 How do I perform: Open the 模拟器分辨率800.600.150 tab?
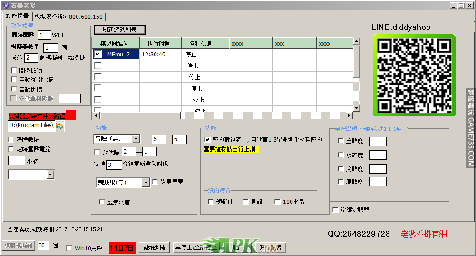(x=68, y=17)
